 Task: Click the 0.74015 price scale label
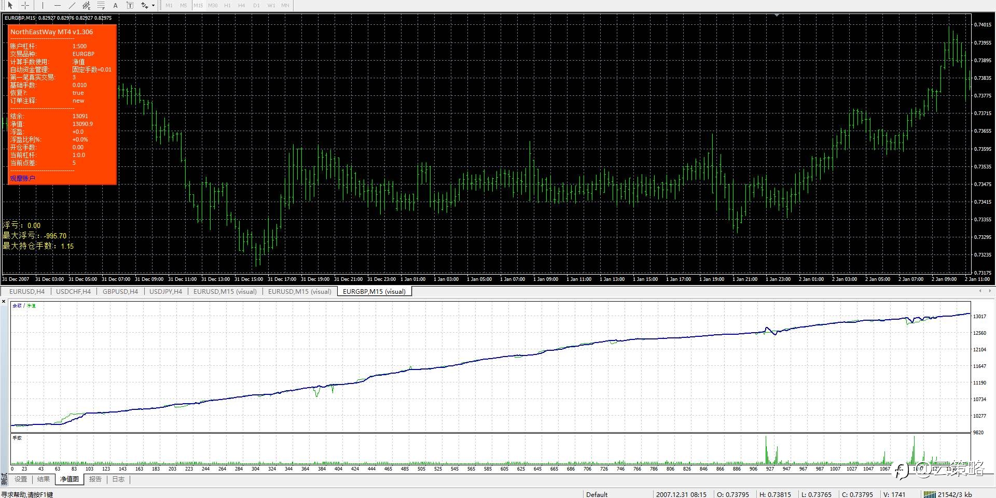983,25
